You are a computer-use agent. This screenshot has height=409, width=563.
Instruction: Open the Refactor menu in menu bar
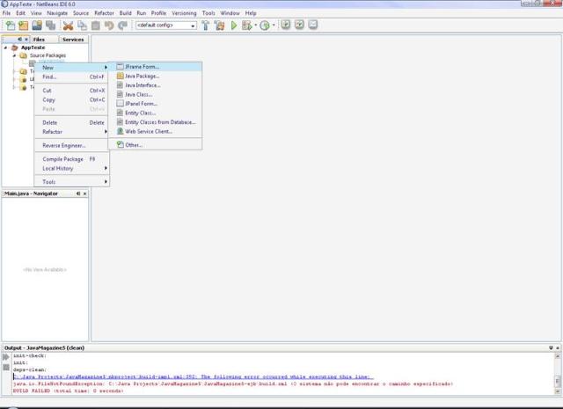104,13
